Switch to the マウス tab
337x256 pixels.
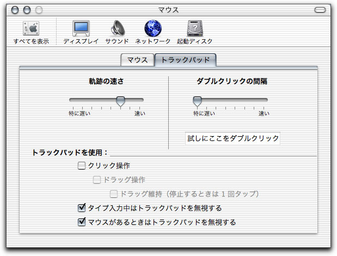(x=138, y=60)
